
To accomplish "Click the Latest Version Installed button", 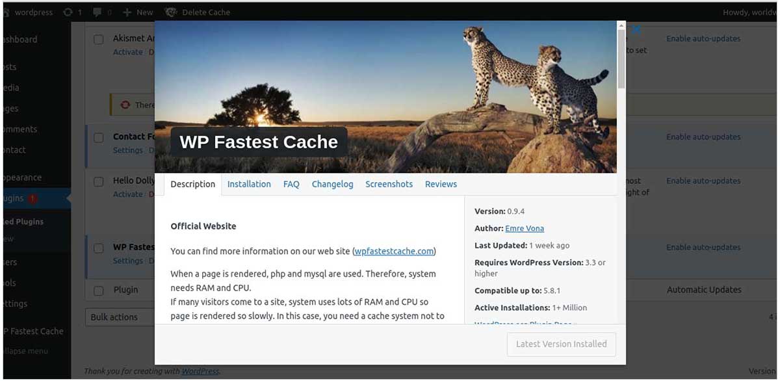I will pyautogui.click(x=562, y=344).
